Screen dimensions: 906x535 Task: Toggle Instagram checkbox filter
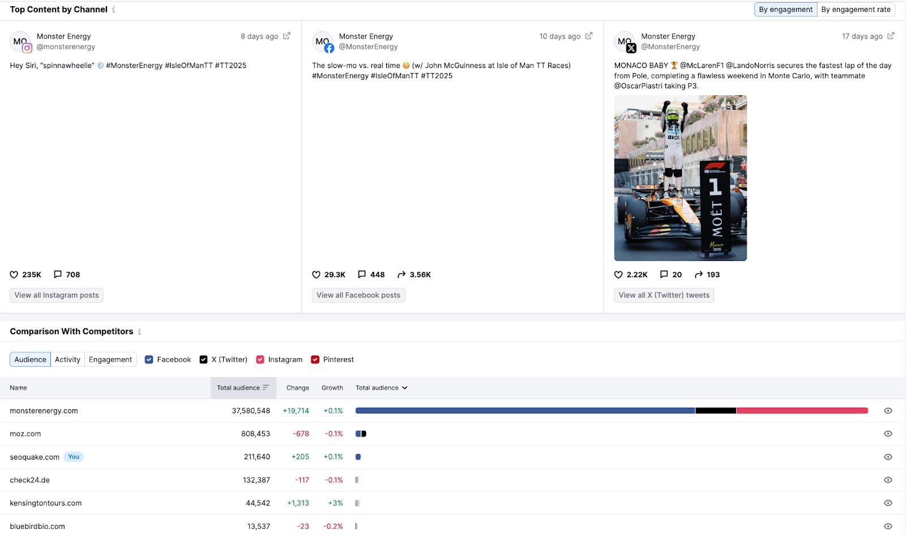coord(260,359)
